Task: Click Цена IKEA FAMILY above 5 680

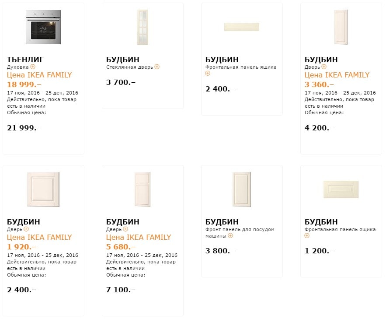Action: click(x=139, y=237)
